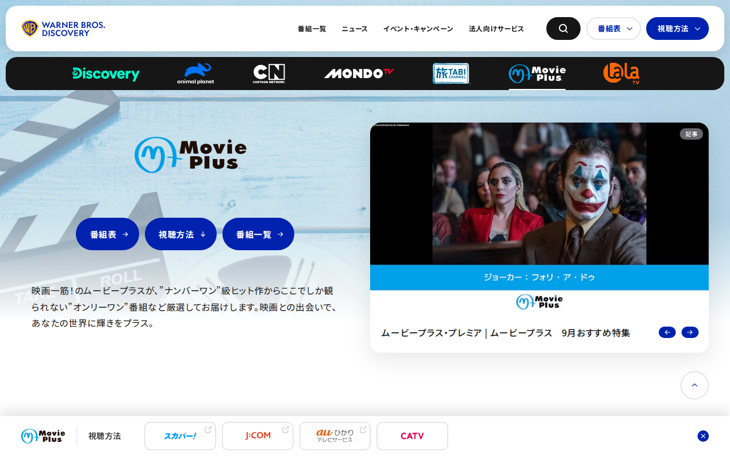Click the blue 番組表 arrow button
The width and height of the screenshot is (730, 456).
point(108,234)
